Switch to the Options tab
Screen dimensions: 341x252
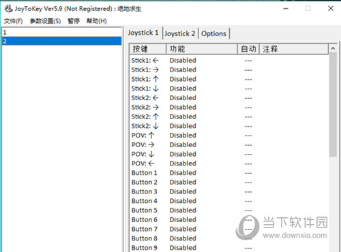pyautogui.click(x=213, y=33)
